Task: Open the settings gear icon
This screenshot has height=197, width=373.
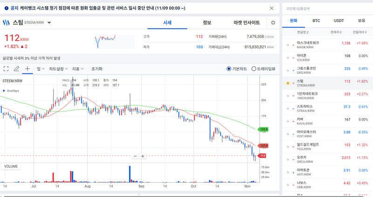Action: pyautogui.click(x=273, y=23)
